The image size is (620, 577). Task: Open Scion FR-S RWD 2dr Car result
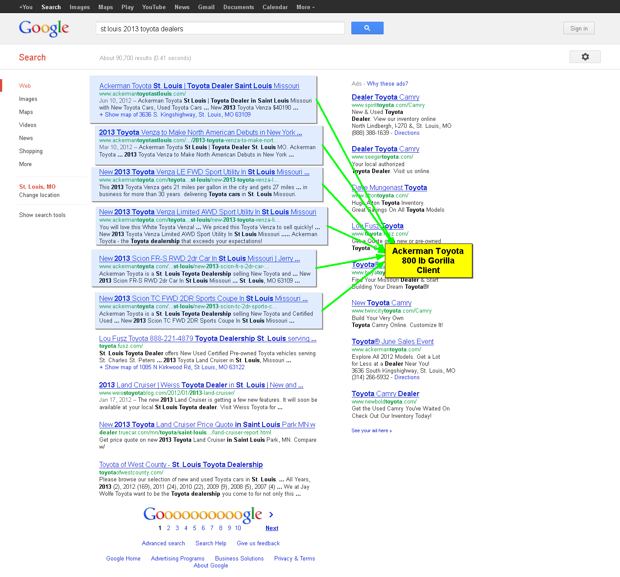199,259
